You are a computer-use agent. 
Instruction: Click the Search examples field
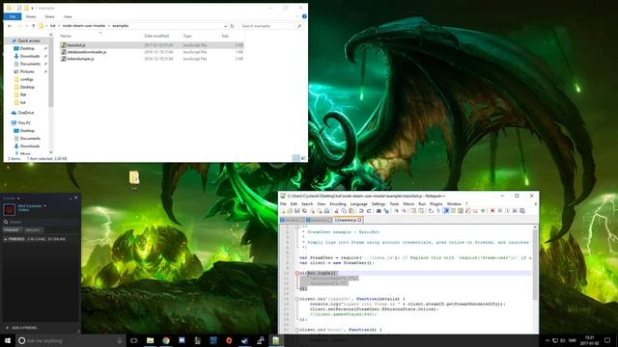[x=271, y=26]
